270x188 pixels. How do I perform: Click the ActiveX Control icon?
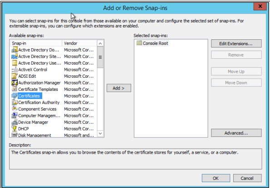coord(15,70)
